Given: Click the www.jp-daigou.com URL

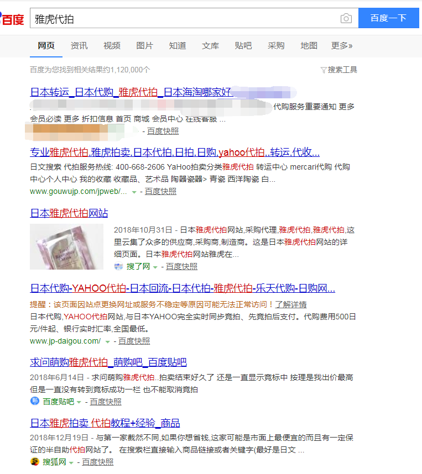Looking at the screenshot, I should coord(65,341).
